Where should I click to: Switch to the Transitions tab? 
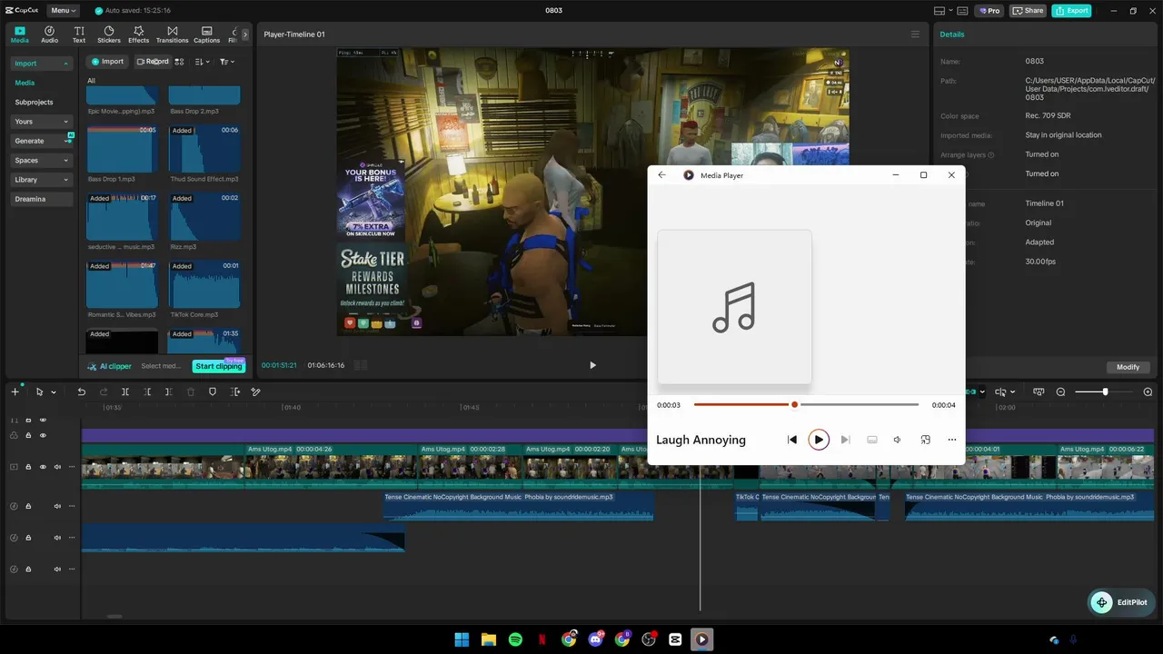coord(172,35)
